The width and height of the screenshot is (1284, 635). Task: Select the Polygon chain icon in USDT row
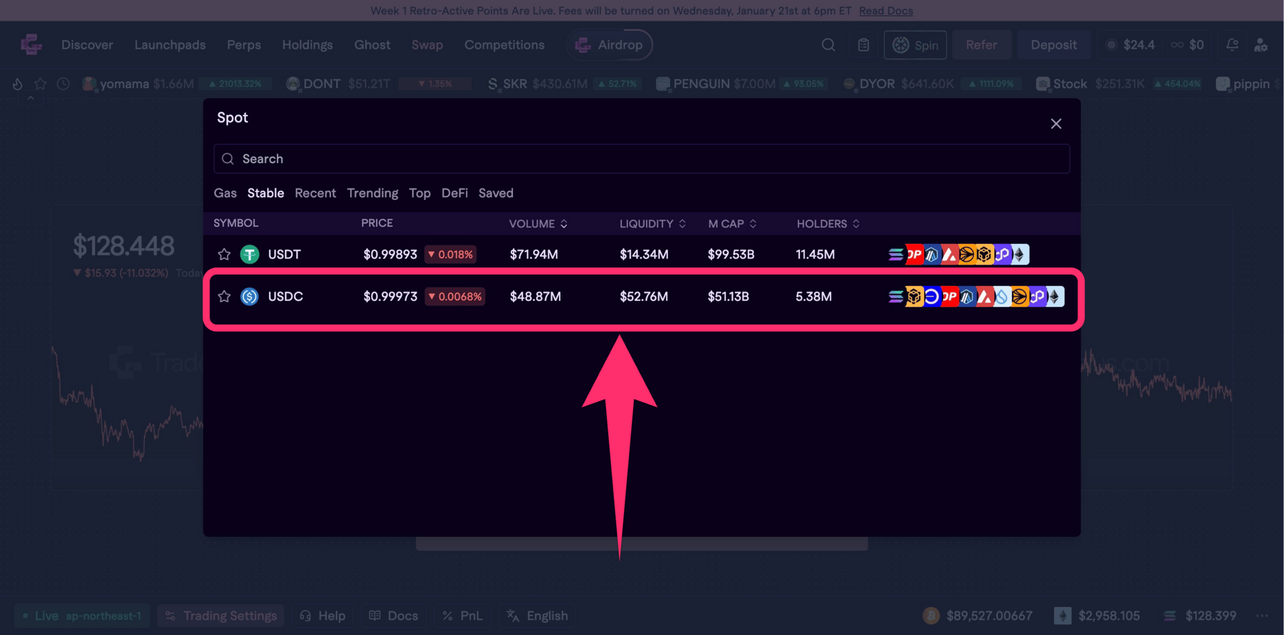1002,254
